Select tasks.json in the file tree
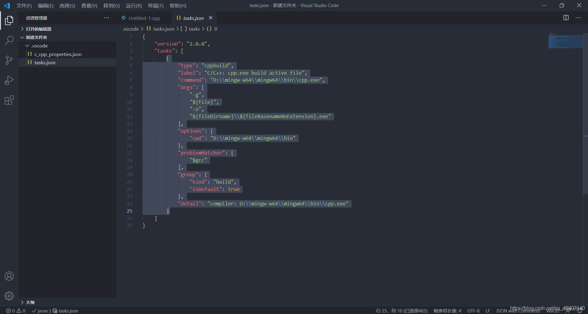The height and width of the screenshot is (314, 588). [67, 62]
